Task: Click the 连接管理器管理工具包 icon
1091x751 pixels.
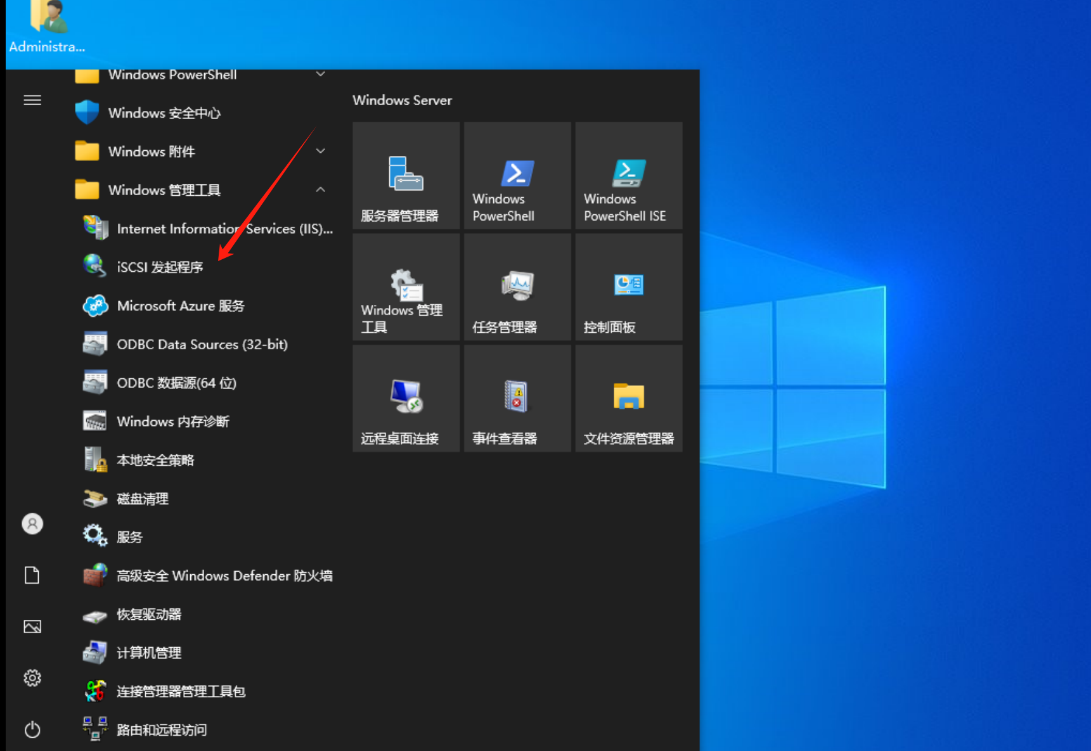Action: pyautogui.click(x=95, y=691)
